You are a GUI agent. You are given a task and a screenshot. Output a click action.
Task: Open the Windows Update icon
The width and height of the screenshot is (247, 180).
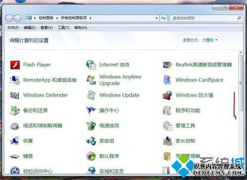point(91,95)
